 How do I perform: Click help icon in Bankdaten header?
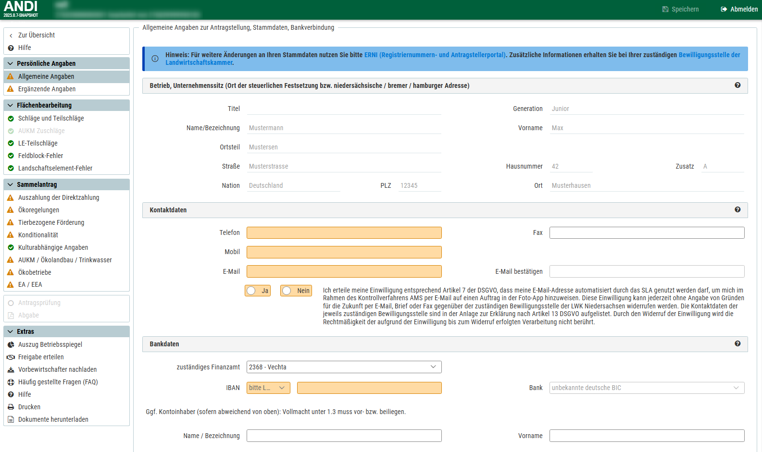[737, 344]
